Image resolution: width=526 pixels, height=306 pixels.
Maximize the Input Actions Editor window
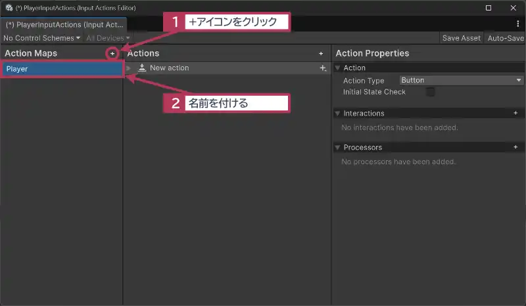click(x=488, y=8)
